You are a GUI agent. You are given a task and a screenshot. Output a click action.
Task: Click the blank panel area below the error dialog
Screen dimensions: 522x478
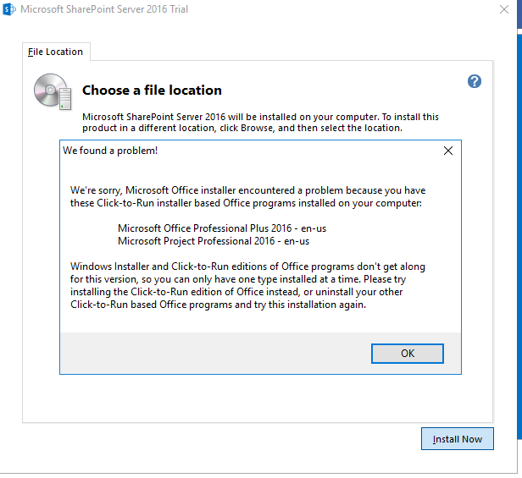point(258,398)
